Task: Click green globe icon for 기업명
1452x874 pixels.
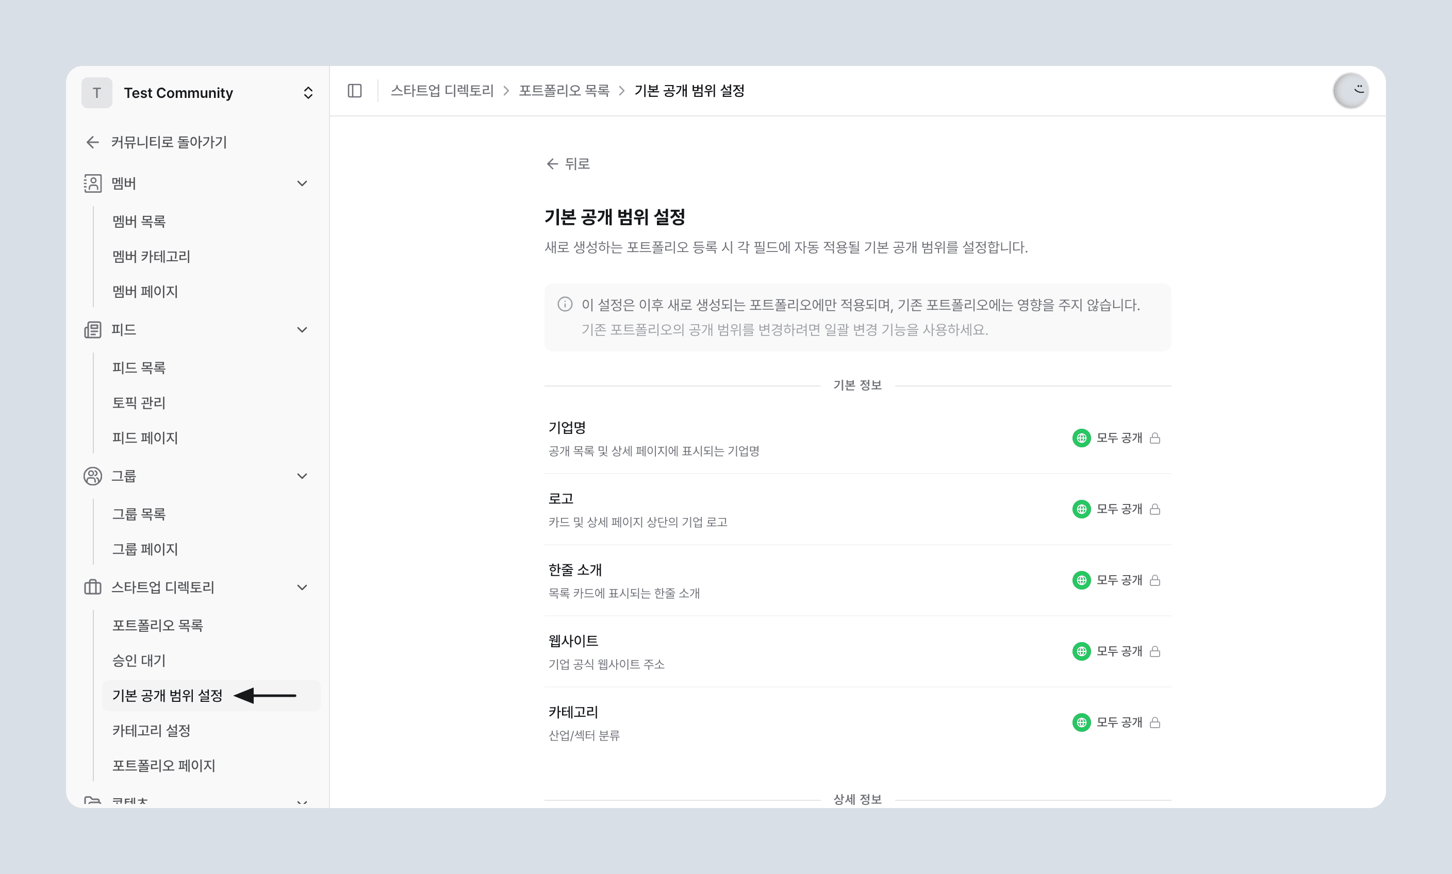Action: pyautogui.click(x=1081, y=438)
